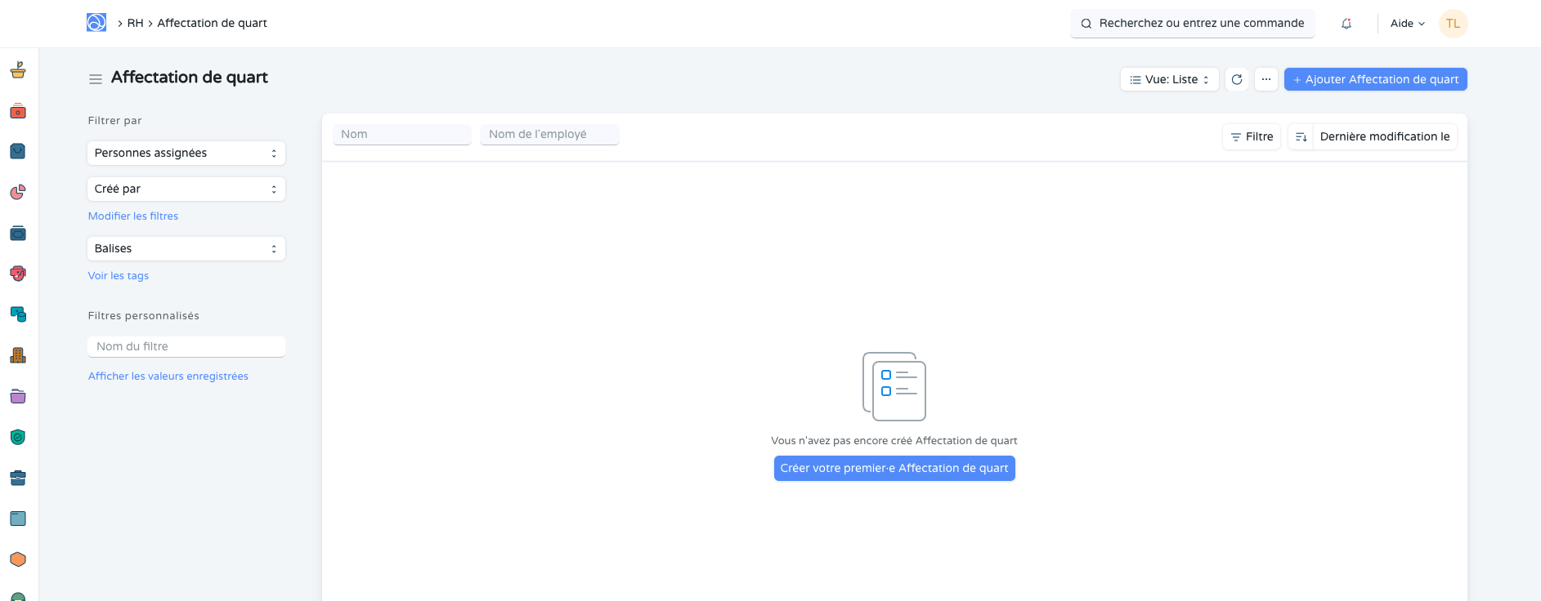1541x601 pixels.
Task: Open the purple folder sidebar icon
Action: click(18, 396)
